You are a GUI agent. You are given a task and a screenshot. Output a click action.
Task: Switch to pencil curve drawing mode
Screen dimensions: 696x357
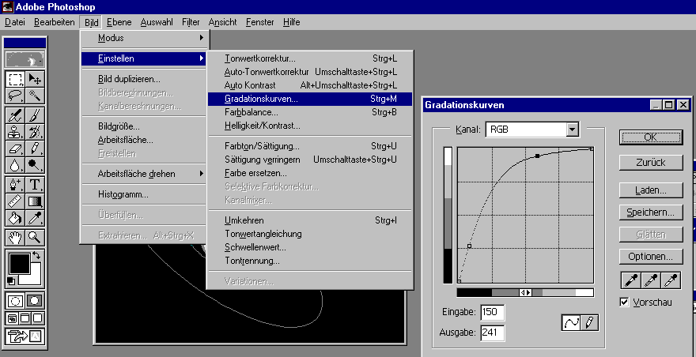tap(590, 322)
